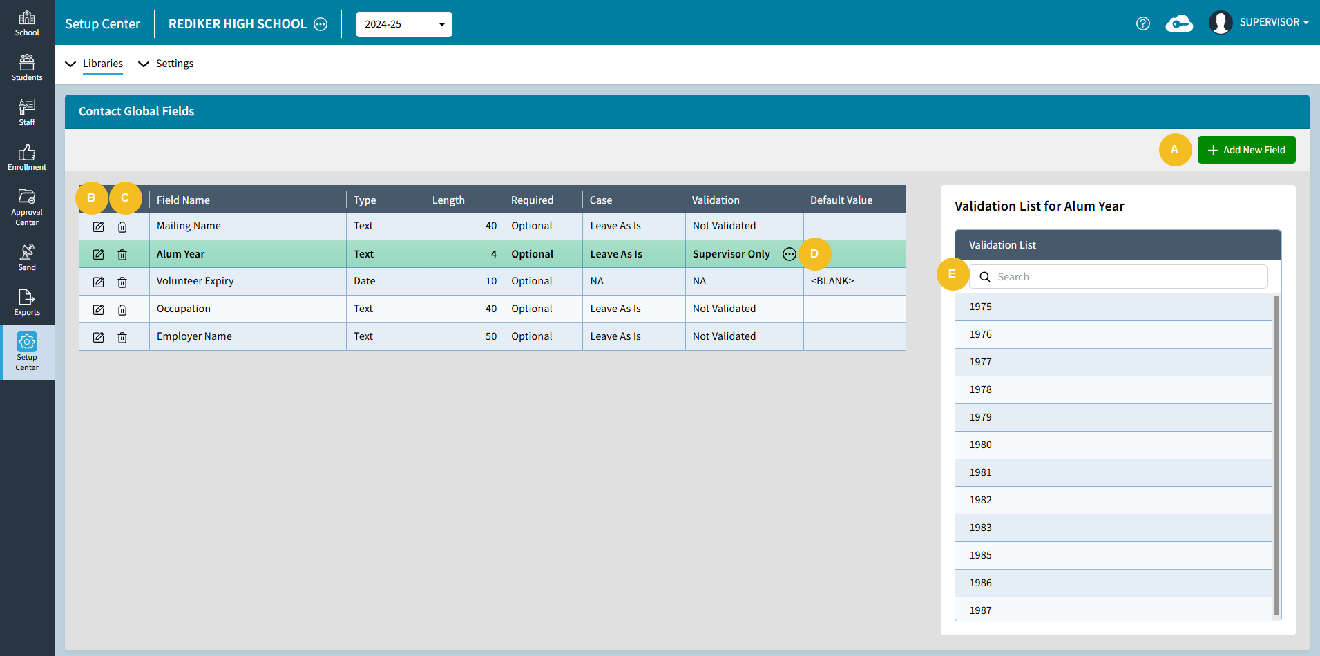
Task: Open the School module in sidebar
Action: (x=27, y=23)
